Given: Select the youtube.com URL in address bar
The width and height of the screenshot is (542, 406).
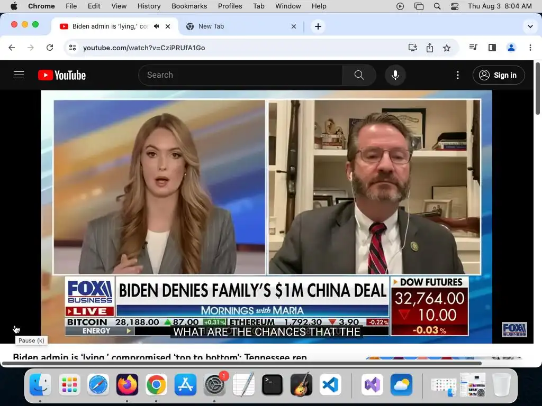Looking at the screenshot, I should click(144, 48).
